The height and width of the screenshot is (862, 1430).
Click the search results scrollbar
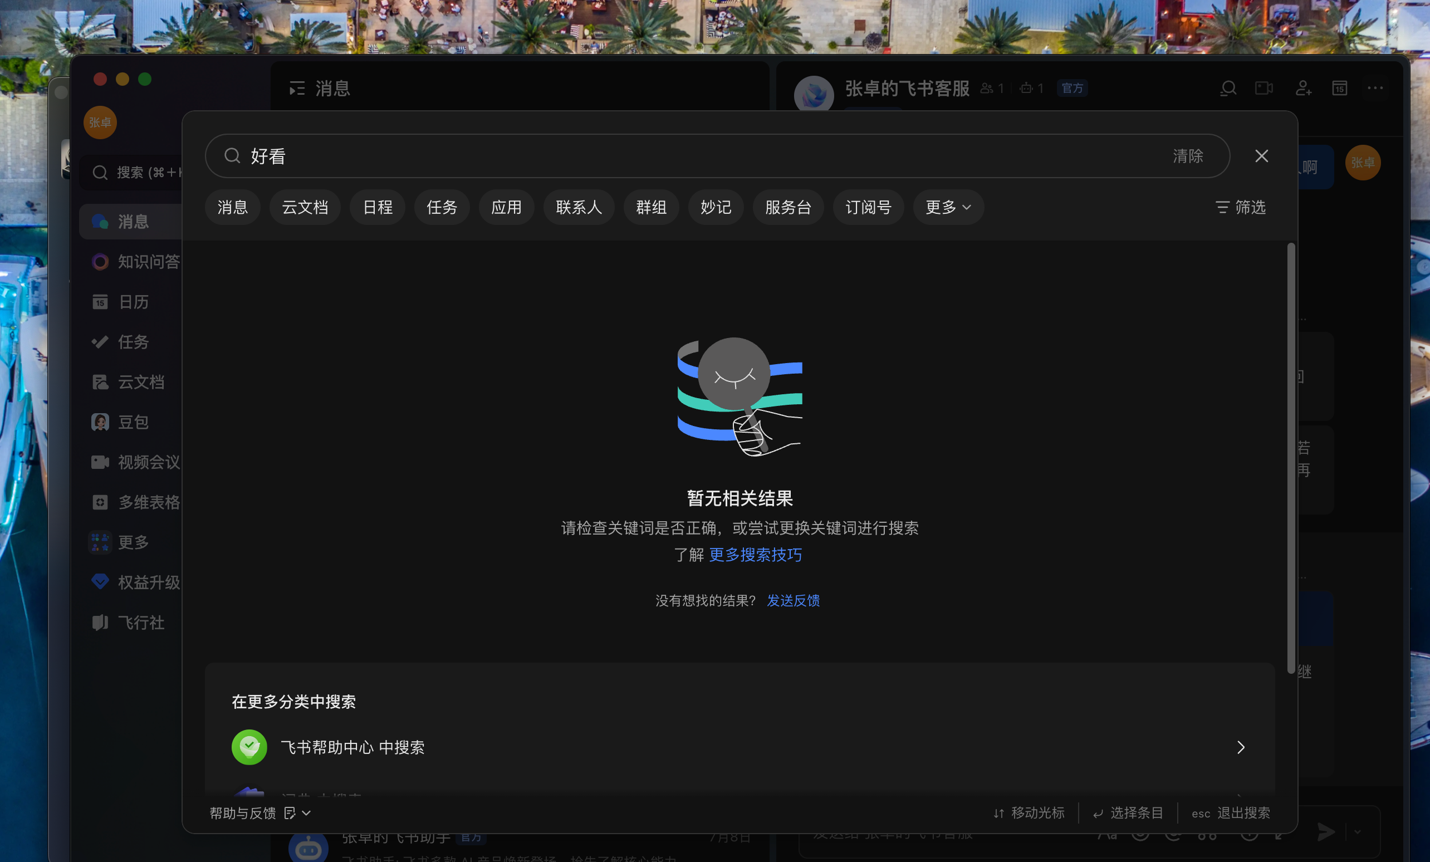pos(1291,459)
